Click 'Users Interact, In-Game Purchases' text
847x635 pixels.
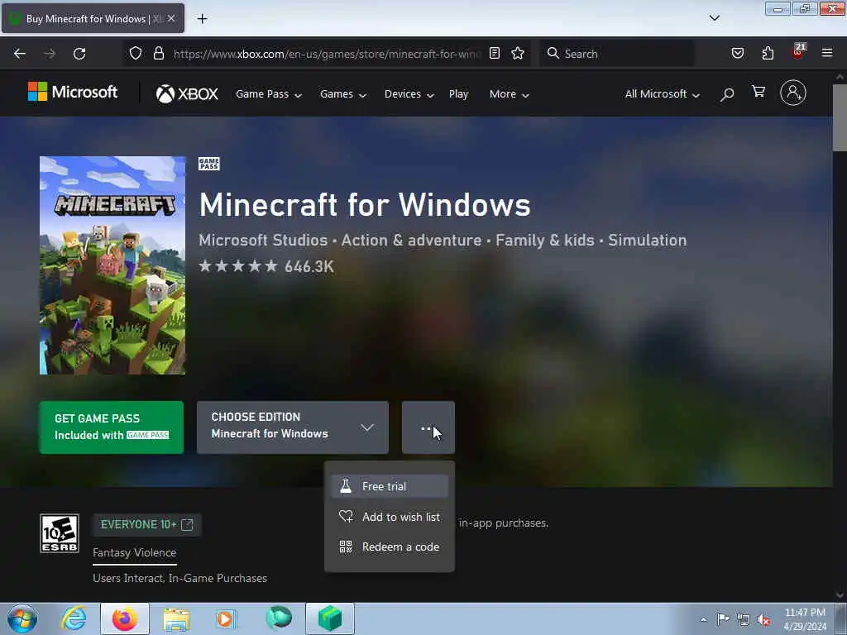coord(179,578)
